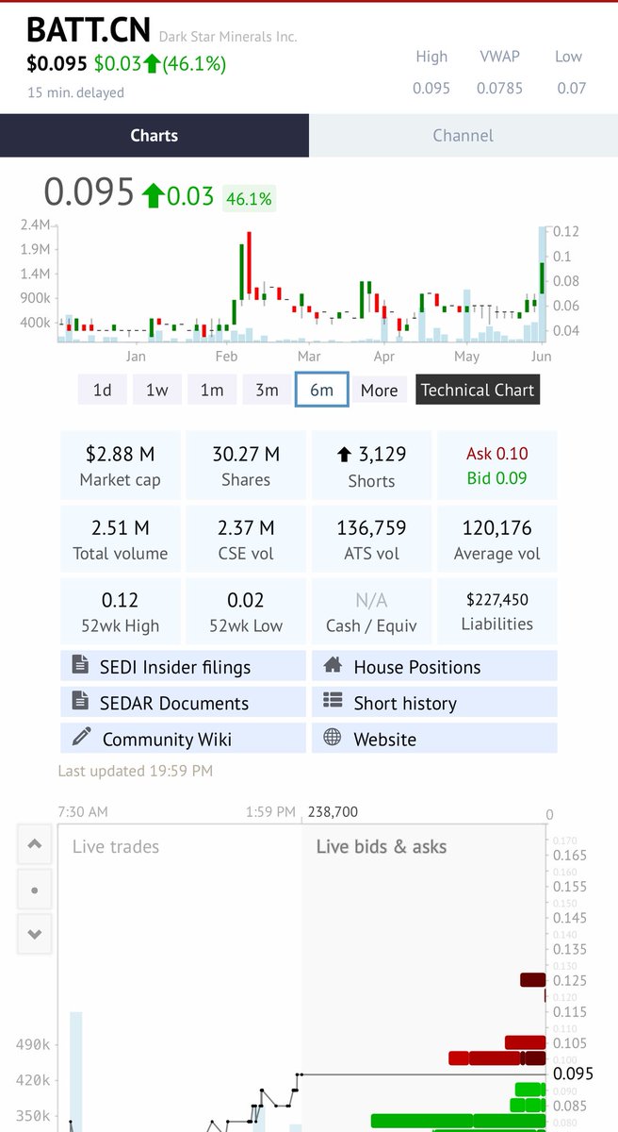618x1132 pixels.
Task: Open Short history link
Action: [x=434, y=702]
